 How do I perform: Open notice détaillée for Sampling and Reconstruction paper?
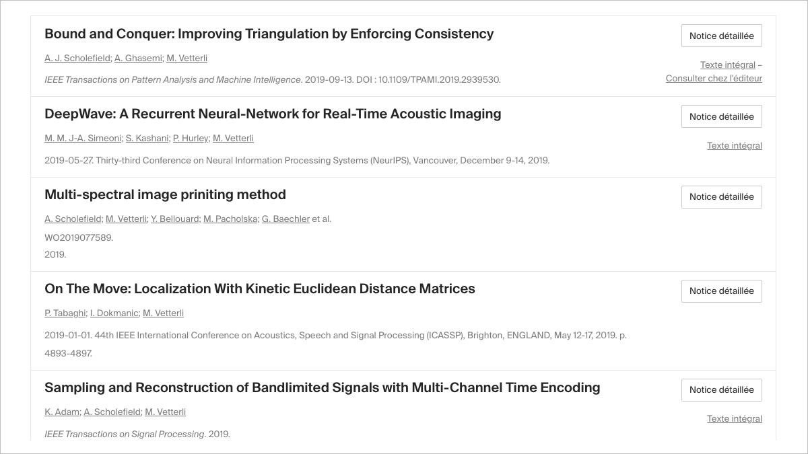point(721,389)
